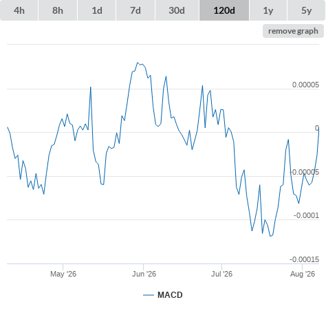Click the Jun '26 axis label
Viewport: 326px width, 313px height.
tap(144, 274)
